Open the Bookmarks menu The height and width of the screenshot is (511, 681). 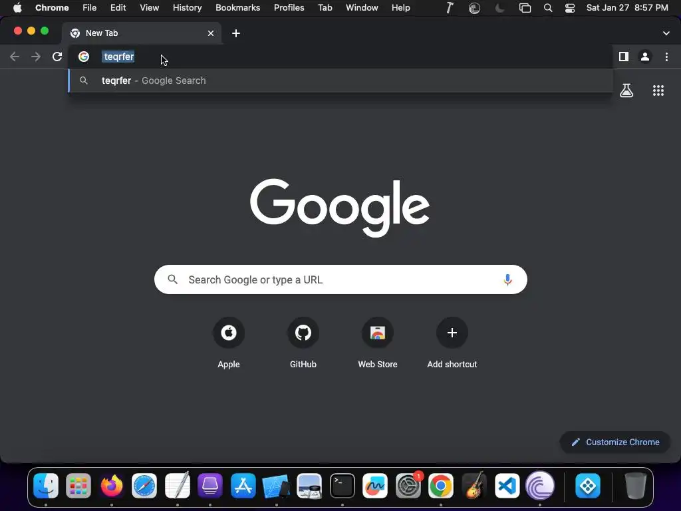238,8
